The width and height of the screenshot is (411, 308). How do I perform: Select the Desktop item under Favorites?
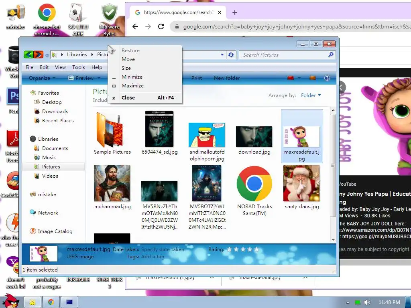(52, 102)
